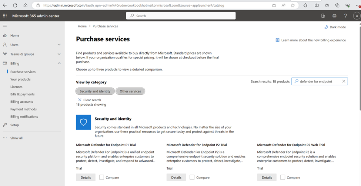361x186 pixels.
Task: Clear the defender for endpoint search box
Action: tap(344, 81)
